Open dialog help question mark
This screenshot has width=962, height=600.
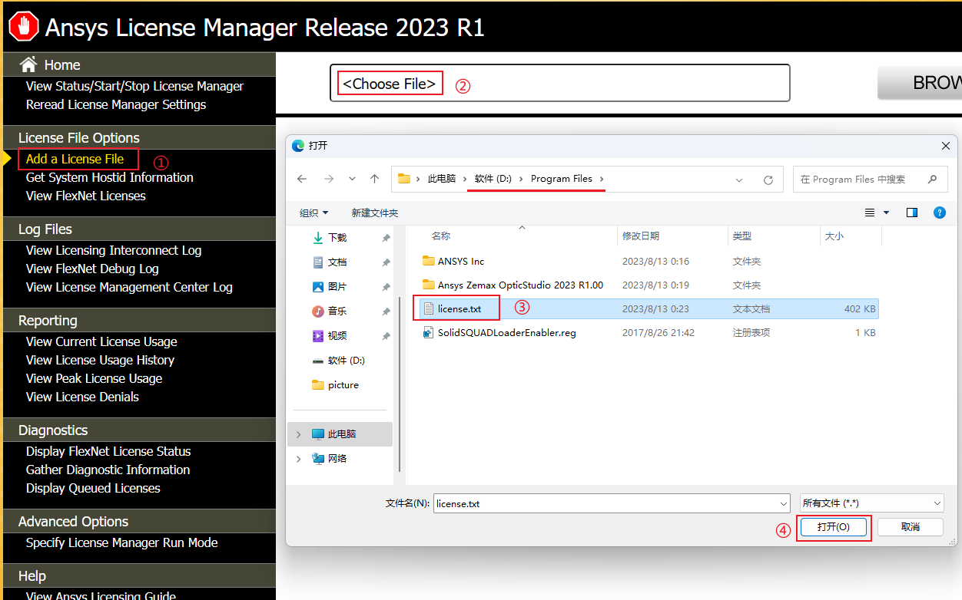pyautogui.click(x=939, y=213)
